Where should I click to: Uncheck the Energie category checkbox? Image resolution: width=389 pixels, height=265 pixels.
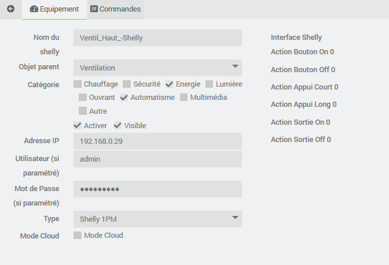(x=170, y=84)
